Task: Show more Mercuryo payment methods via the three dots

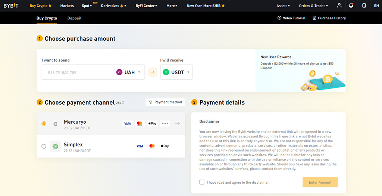Action: click(x=165, y=123)
